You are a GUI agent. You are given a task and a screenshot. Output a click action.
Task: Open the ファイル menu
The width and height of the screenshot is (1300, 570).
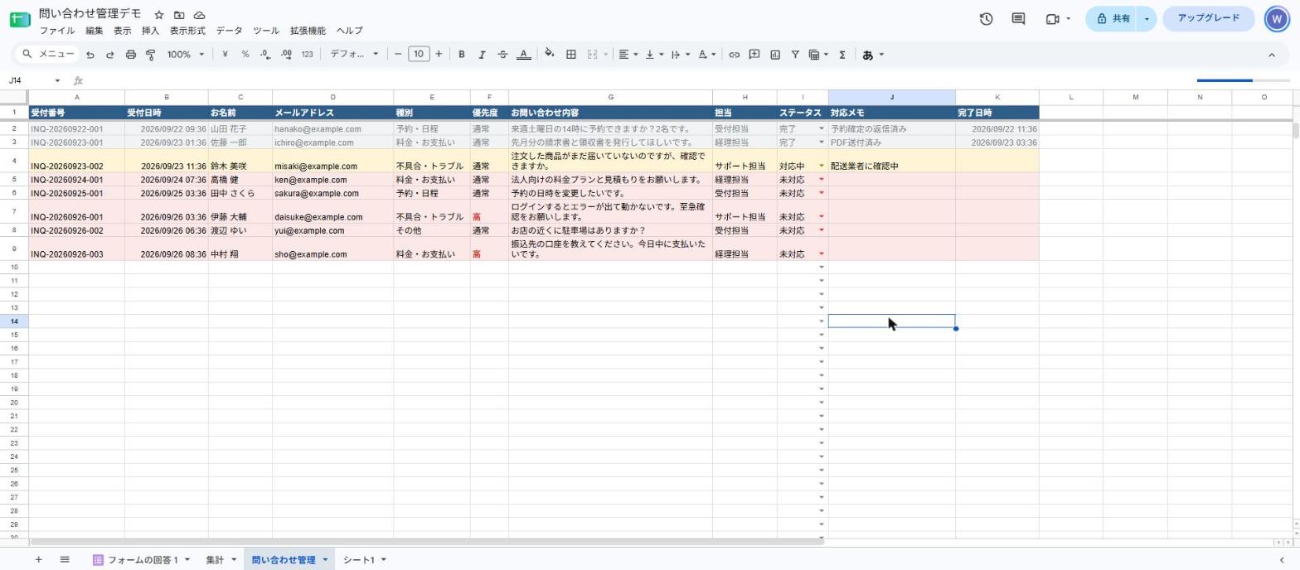57,31
